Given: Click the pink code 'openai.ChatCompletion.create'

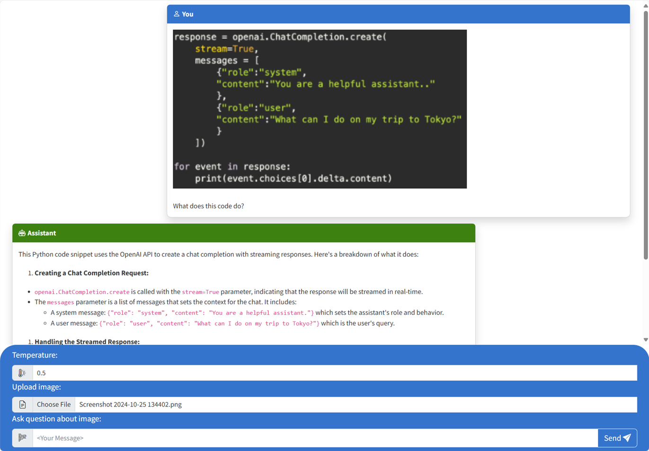Looking at the screenshot, I should click(82, 292).
